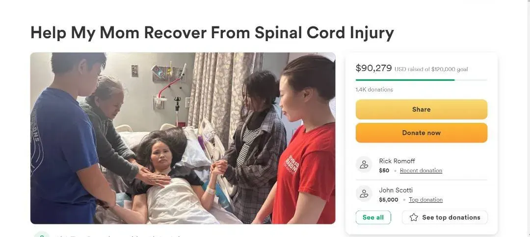This screenshot has width=530, height=237.
Task: Click the yellow Share button
Action: (x=421, y=109)
